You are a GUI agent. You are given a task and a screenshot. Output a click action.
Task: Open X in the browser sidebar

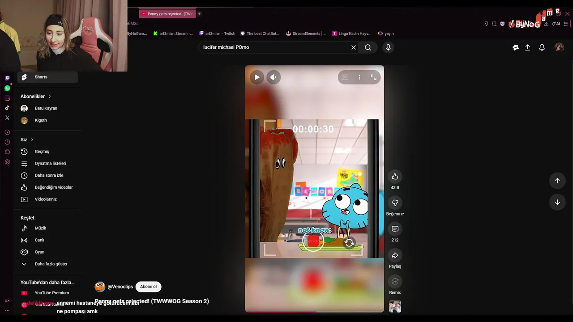(x=7, y=118)
